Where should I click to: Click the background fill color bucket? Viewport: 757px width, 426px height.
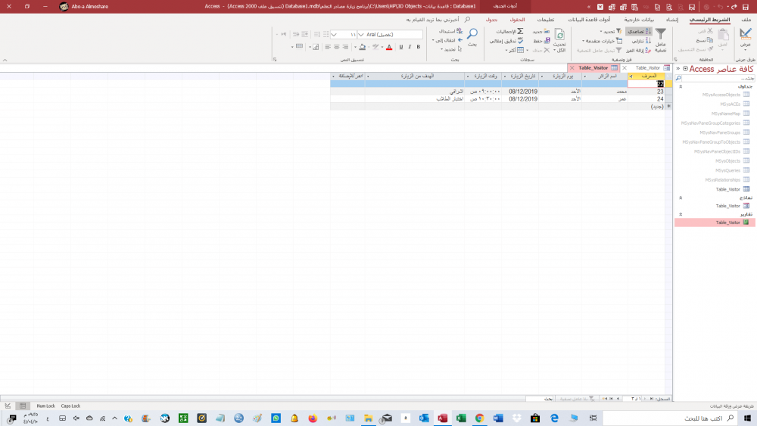click(x=362, y=47)
